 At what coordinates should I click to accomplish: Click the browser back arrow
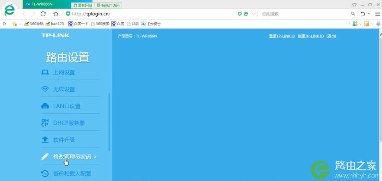(x=24, y=14)
